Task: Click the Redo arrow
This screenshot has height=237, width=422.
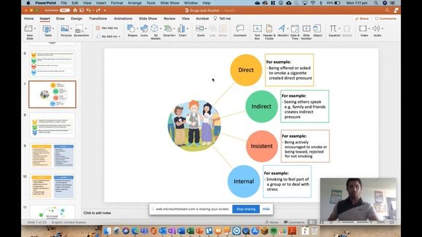Action: 98,11
